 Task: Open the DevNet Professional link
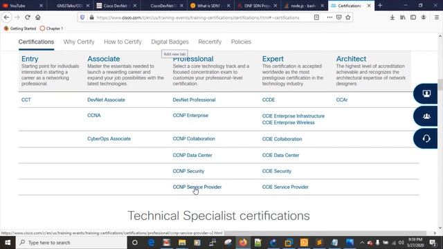pos(194,100)
